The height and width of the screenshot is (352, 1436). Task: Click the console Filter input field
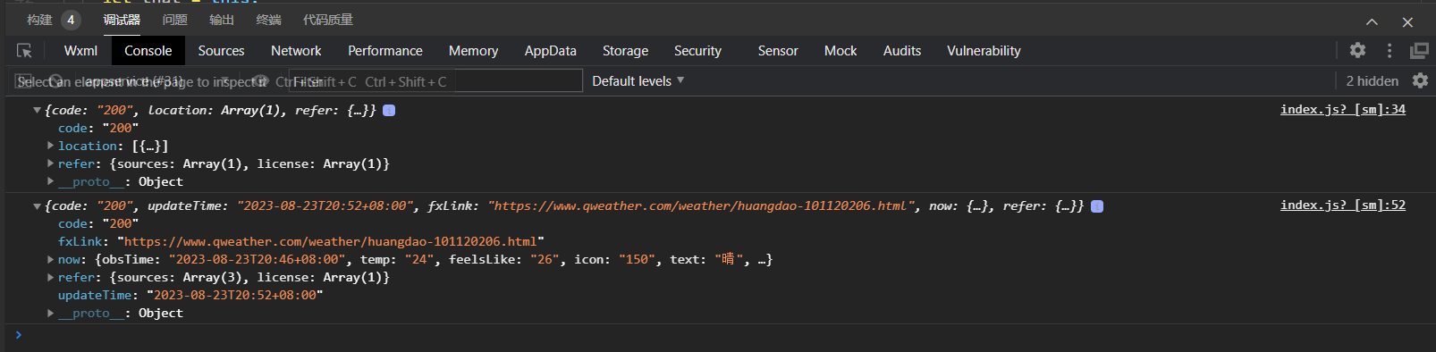tap(435, 80)
